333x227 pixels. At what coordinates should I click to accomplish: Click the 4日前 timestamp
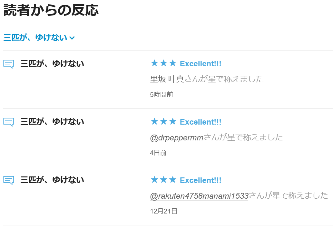click(158, 153)
